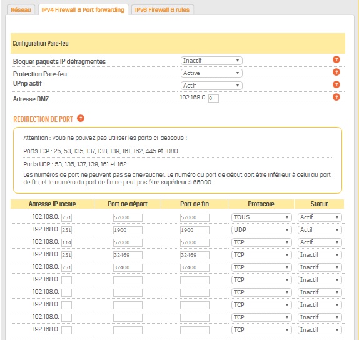Open Statut dropdown for port 32469 row

click(320, 255)
